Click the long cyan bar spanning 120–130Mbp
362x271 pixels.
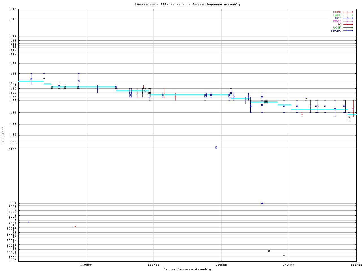[x=189, y=95]
